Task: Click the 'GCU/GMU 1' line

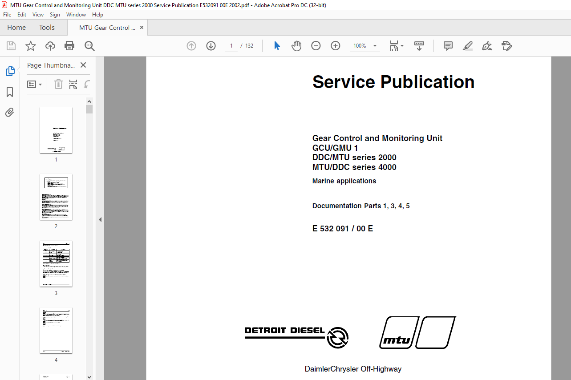Action: [x=335, y=148]
